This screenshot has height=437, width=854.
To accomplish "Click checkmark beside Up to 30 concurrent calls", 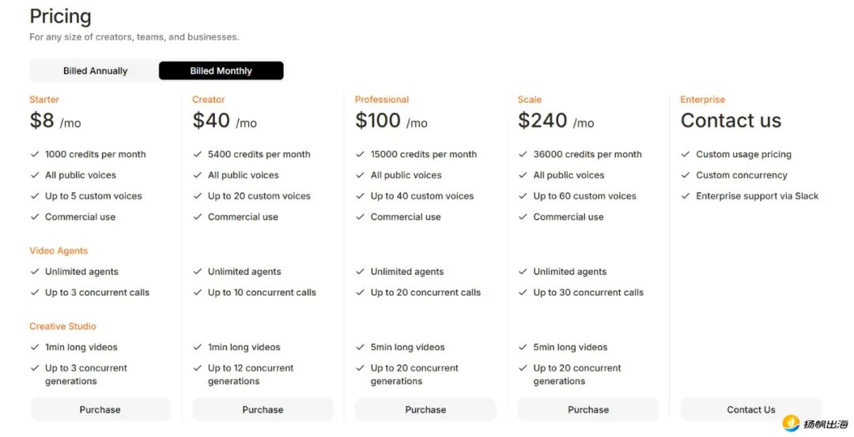I will 523,292.
